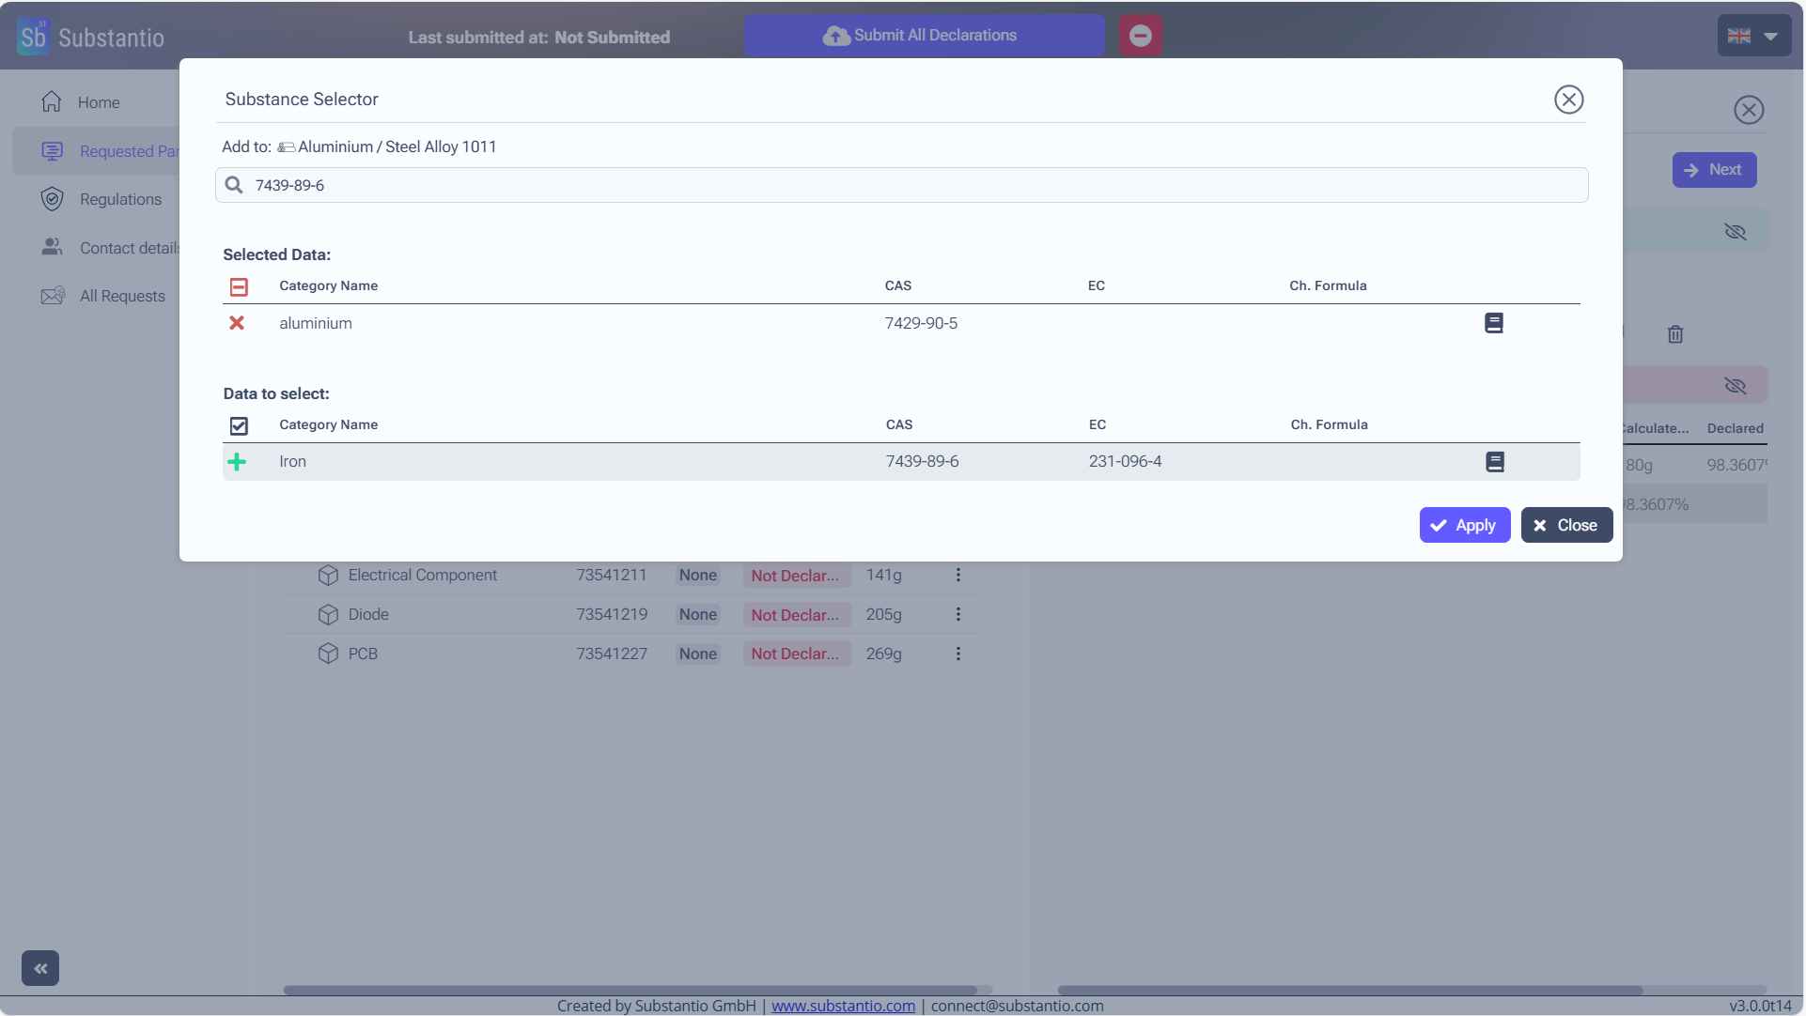1806x1016 pixels.
Task: Collapse the sidebar with the double-chevron icon
Action: pyautogui.click(x=40, y=968)
